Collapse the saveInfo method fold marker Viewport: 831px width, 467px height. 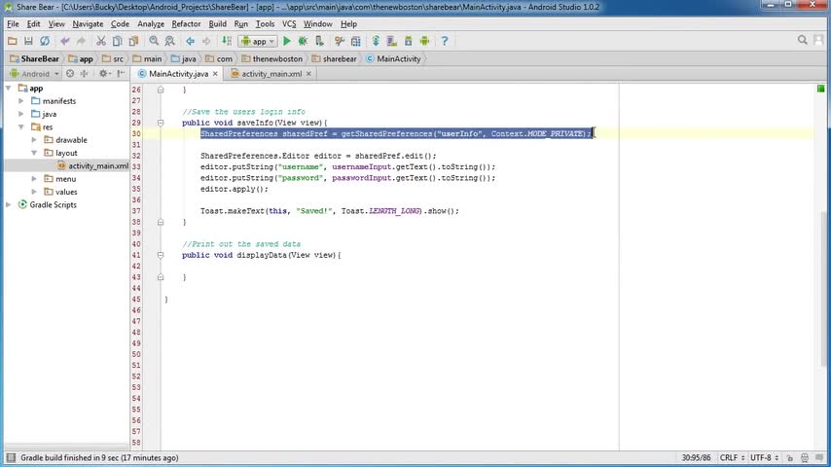(161, 123)
